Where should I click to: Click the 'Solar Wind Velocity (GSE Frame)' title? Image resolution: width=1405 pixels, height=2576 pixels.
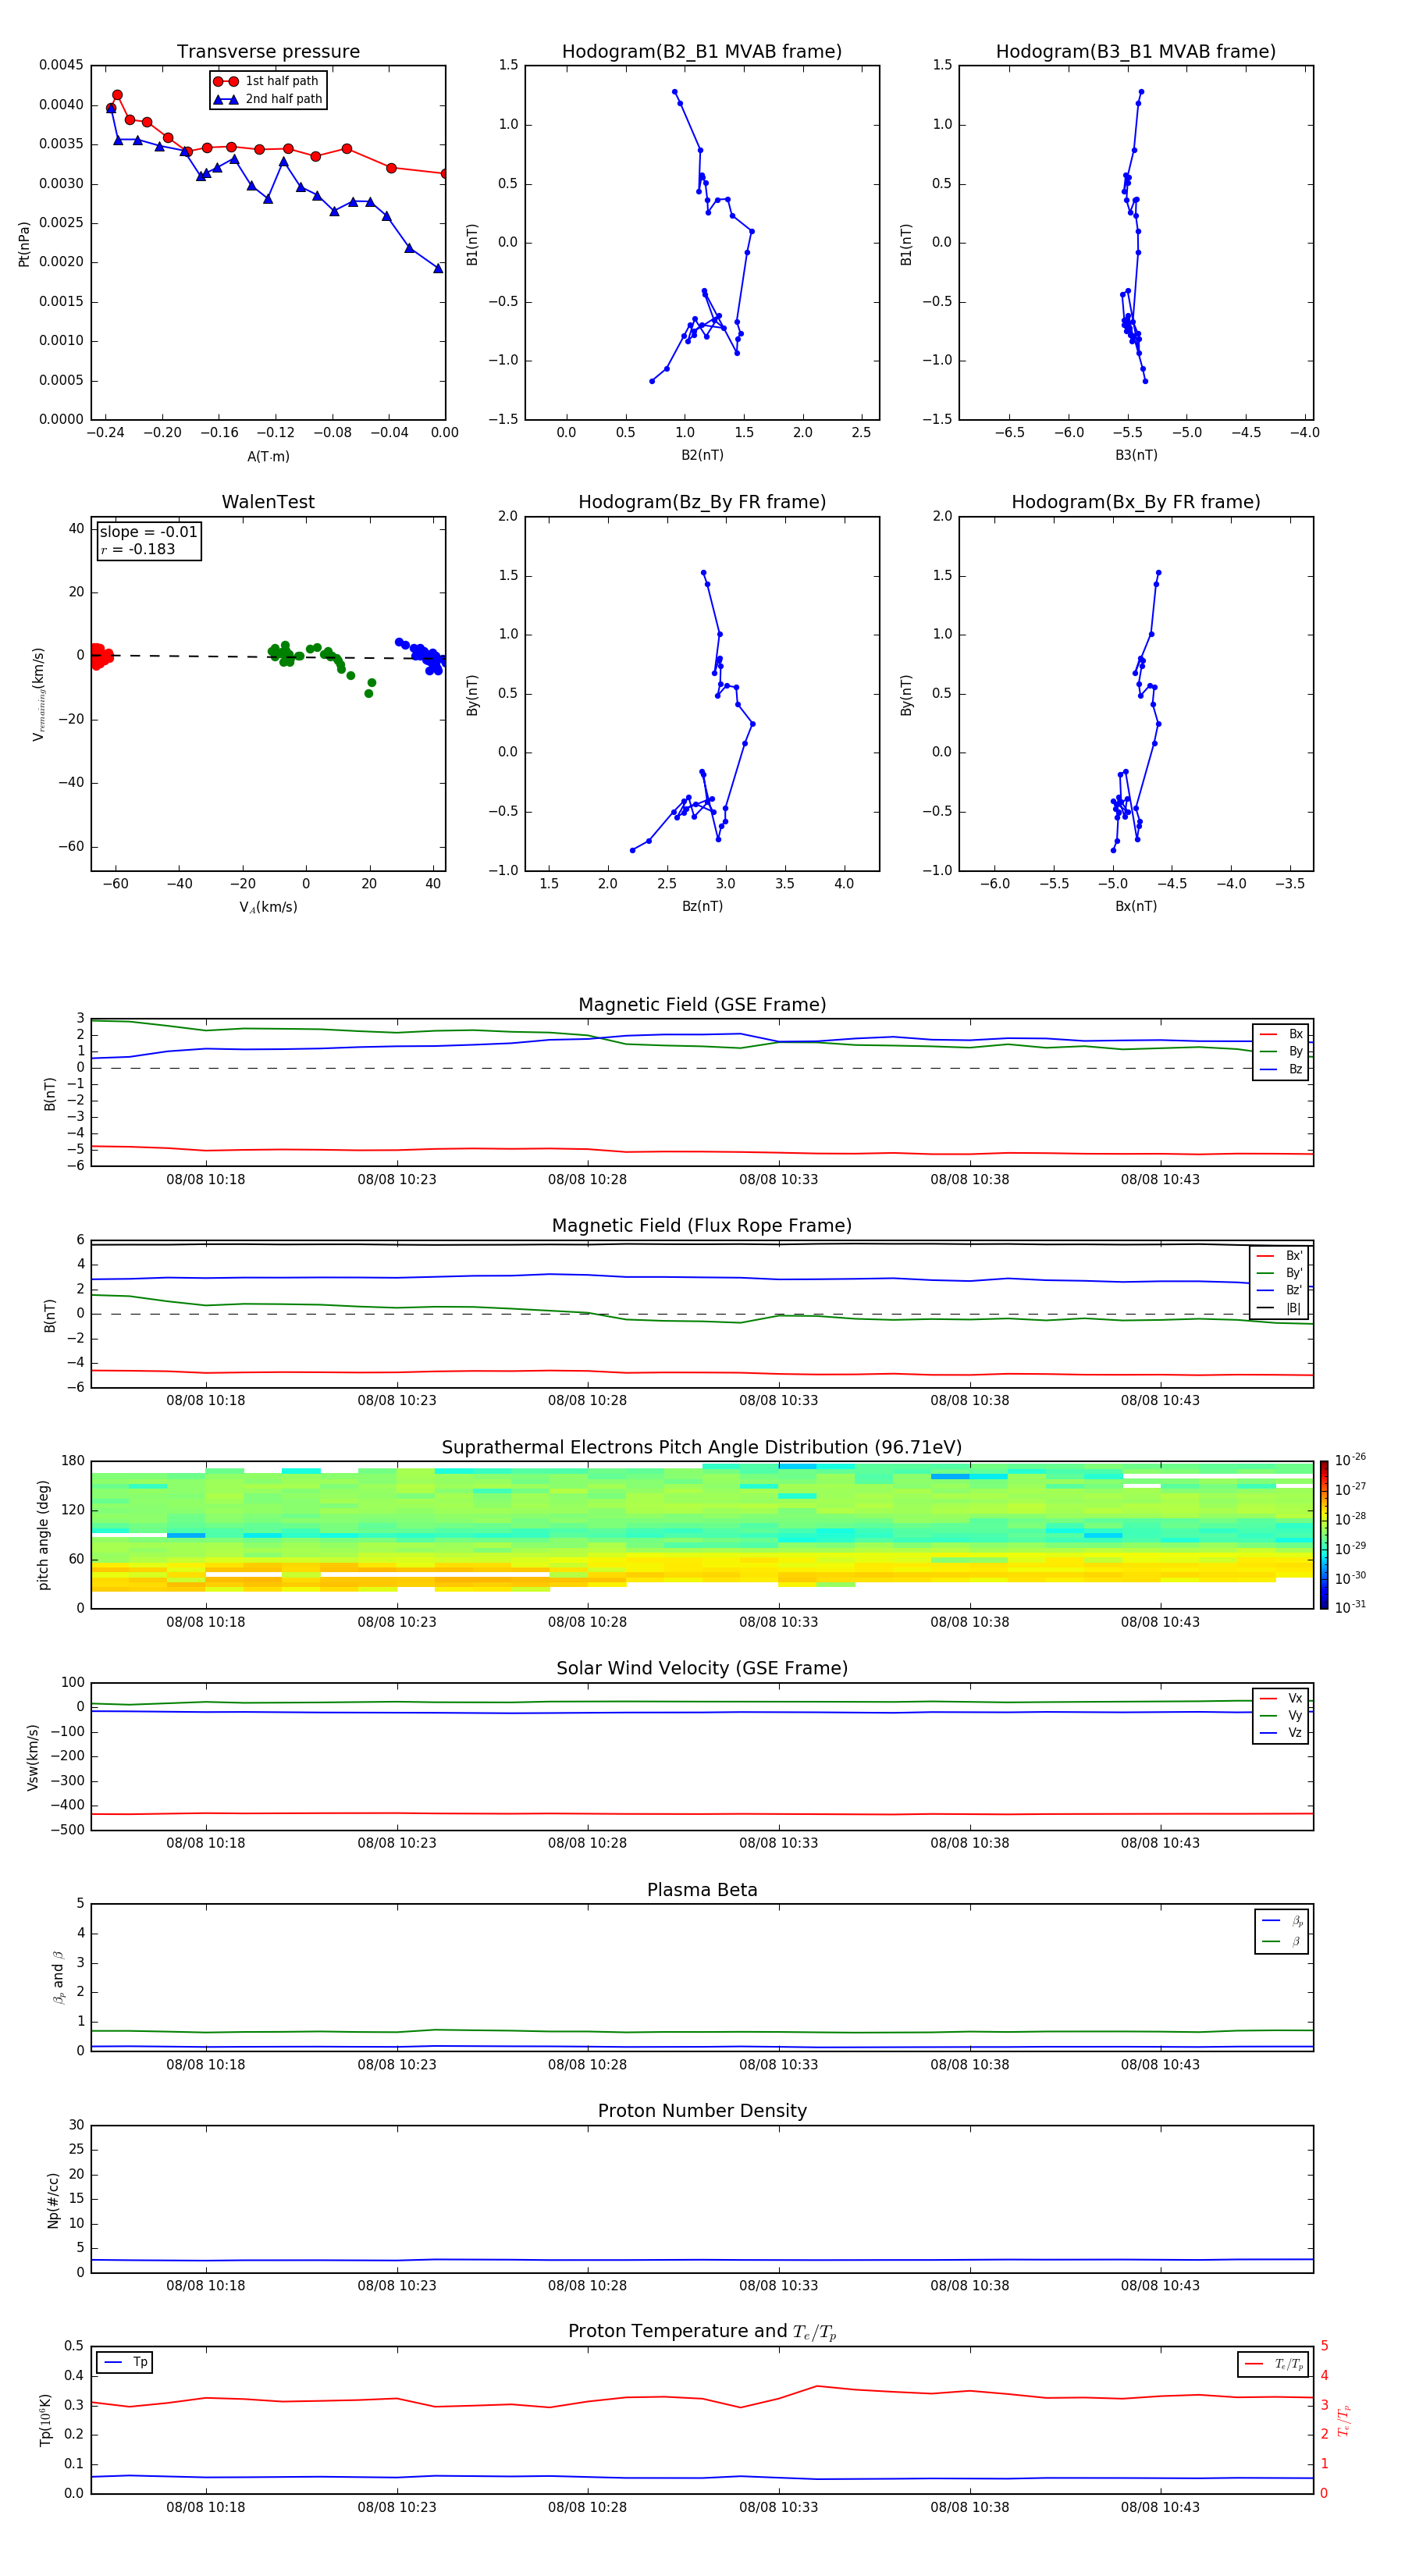[x=702, y=1668]
